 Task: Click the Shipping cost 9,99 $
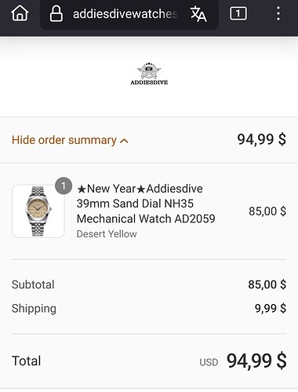(271, 308)
